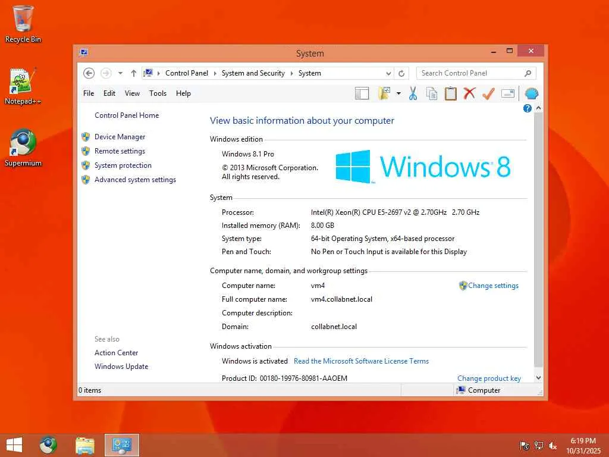Viewport: 609px width, 457px height.
Task: Click the Remote settings shield icon
Action: pos(86,151)
